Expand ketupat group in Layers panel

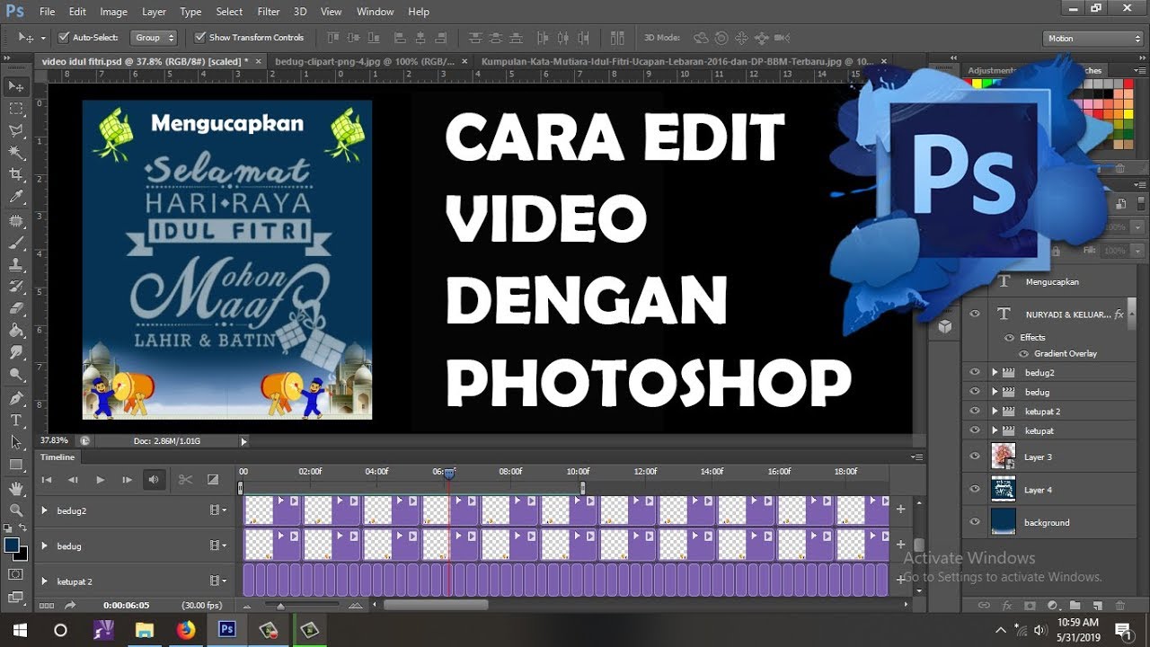click(x=995, y=430)
